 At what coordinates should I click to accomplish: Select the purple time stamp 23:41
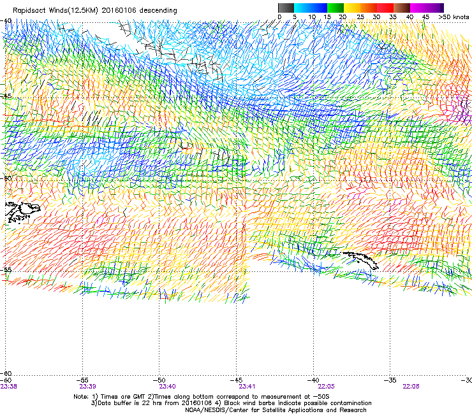(x=247, y=387)
